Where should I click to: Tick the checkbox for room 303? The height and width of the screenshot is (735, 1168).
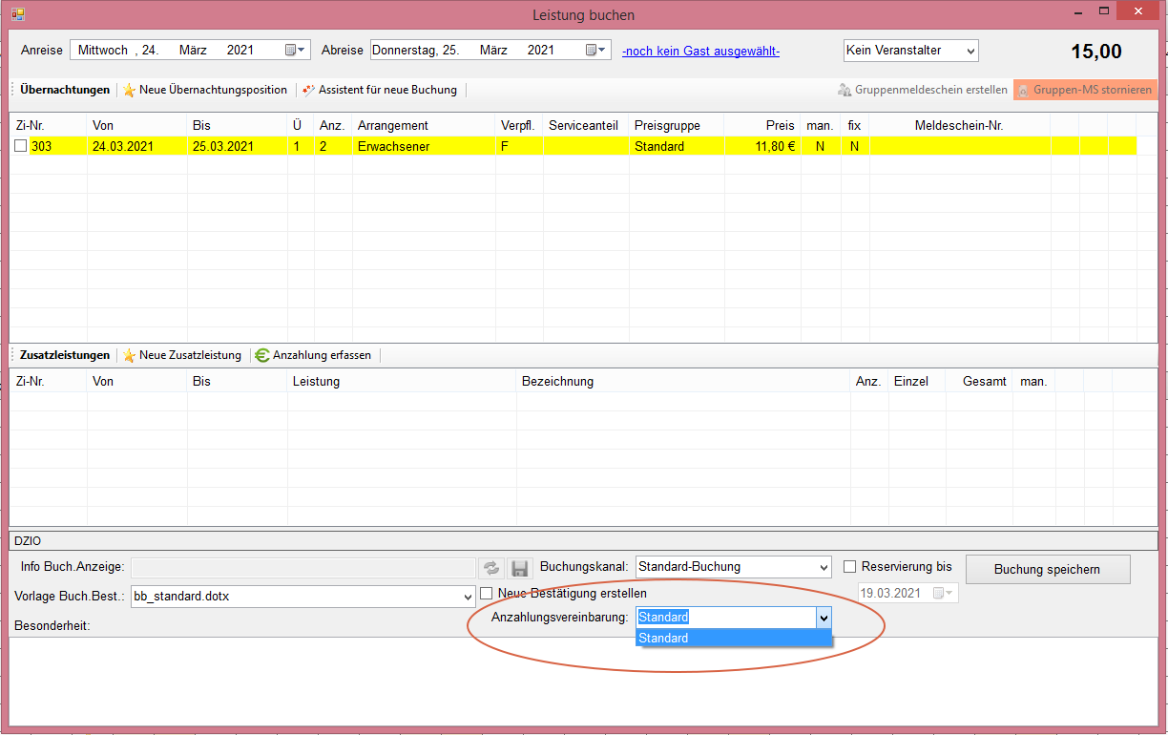[21, 146]
